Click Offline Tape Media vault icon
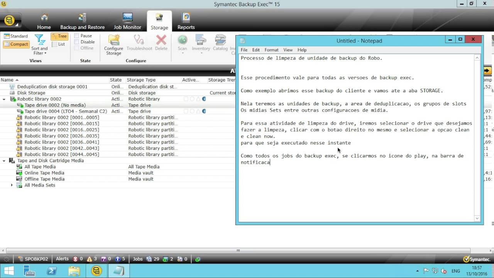The height and width of the screenshot is (278, 494). (19, 179)
